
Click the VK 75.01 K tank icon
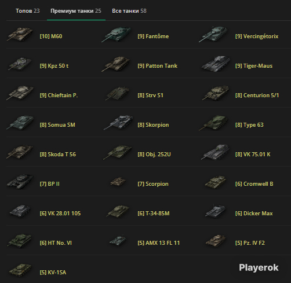215,152
